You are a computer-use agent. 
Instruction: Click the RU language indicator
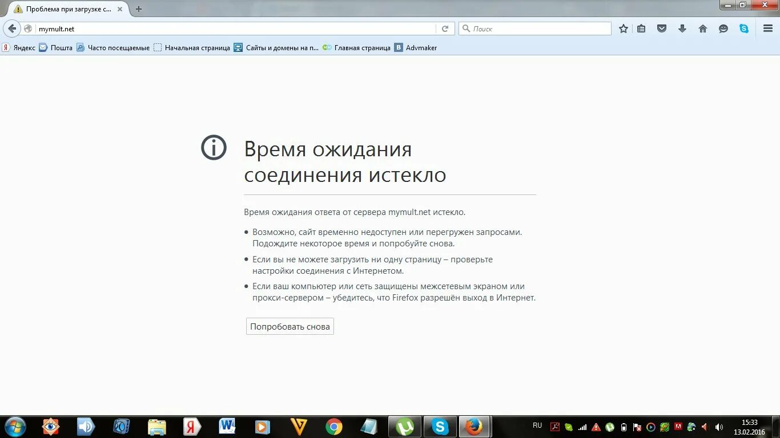[537, 425]
